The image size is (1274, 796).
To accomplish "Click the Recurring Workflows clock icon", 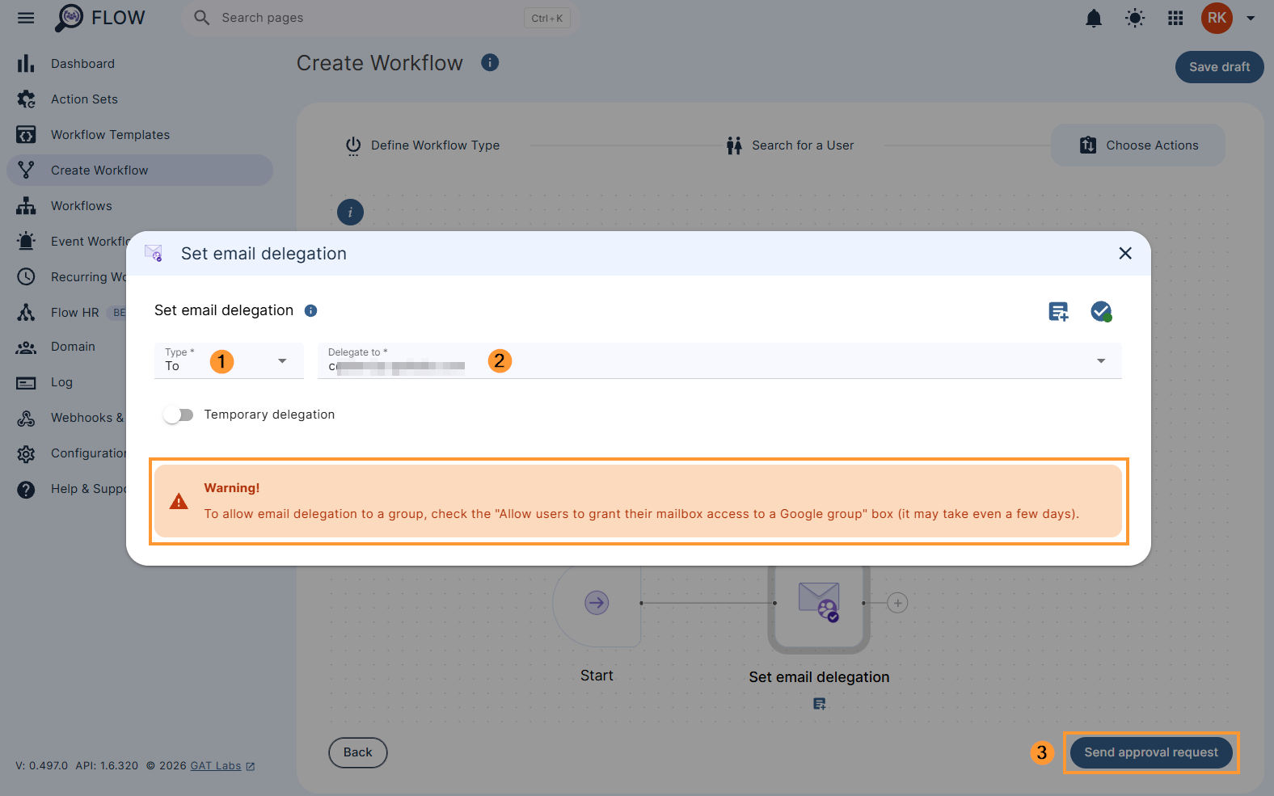I will [x=26, y=276].
